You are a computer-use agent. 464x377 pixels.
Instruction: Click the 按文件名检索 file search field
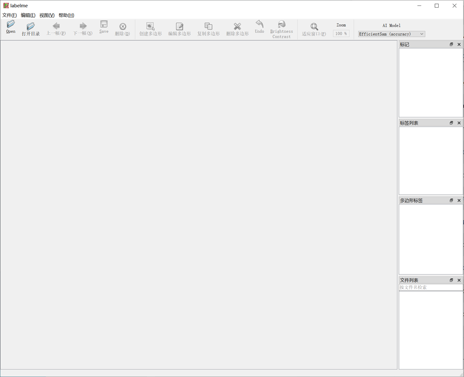coord(431,287)
